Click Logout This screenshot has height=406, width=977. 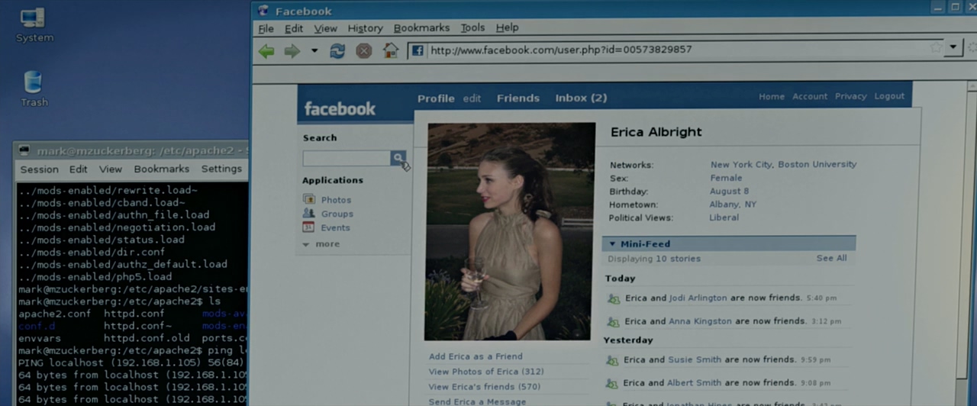[889, 96]
